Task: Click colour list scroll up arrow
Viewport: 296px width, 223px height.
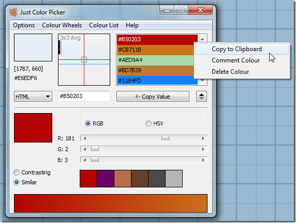Action: pos(202,39)
